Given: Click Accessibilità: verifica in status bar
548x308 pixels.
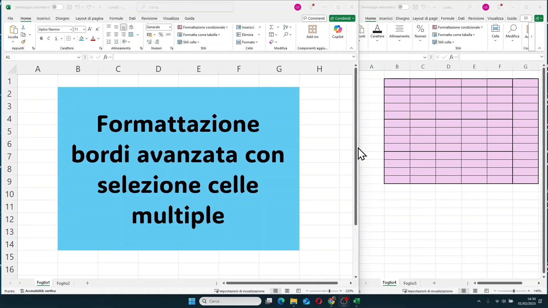Looking at the screenshot, I should pyautogui.click(x=38, y=291).
